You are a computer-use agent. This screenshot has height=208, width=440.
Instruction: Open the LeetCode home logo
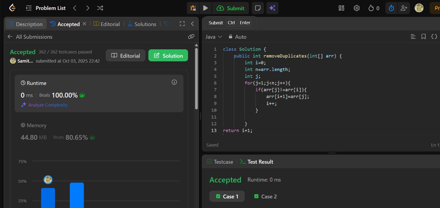coord(12,8)
